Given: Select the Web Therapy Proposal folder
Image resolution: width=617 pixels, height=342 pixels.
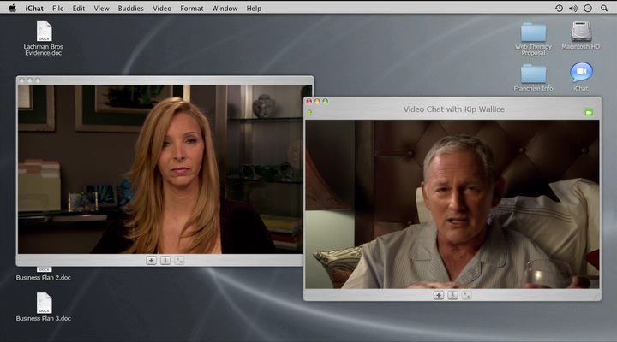Looking at the screenshot, I should coord(533,38).
